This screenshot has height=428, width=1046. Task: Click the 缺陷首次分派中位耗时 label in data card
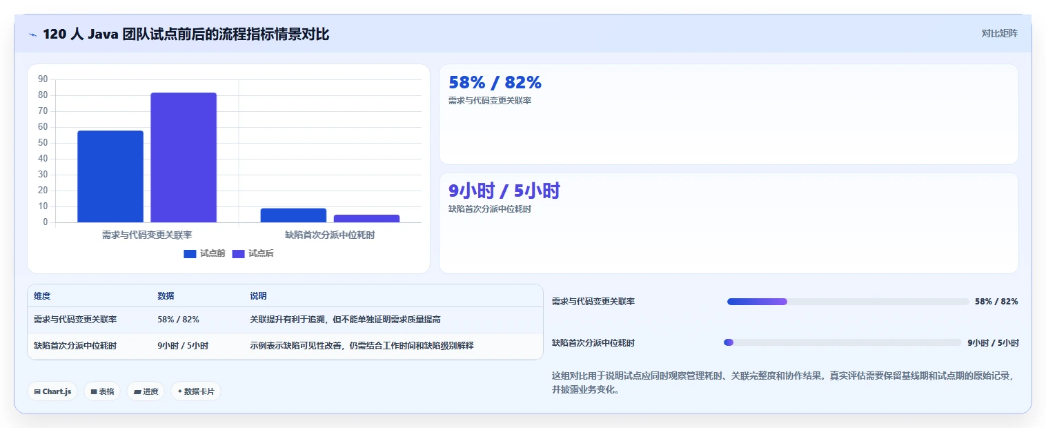coord(490,209)
